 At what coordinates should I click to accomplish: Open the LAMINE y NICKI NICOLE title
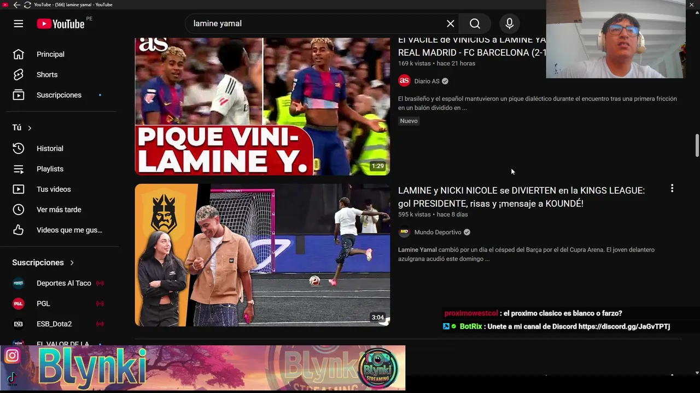[521, 197]
